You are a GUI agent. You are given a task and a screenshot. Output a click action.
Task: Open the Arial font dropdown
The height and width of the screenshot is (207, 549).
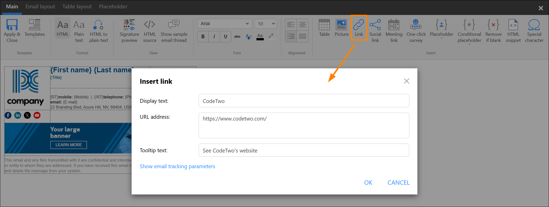(x=225, y=24)
